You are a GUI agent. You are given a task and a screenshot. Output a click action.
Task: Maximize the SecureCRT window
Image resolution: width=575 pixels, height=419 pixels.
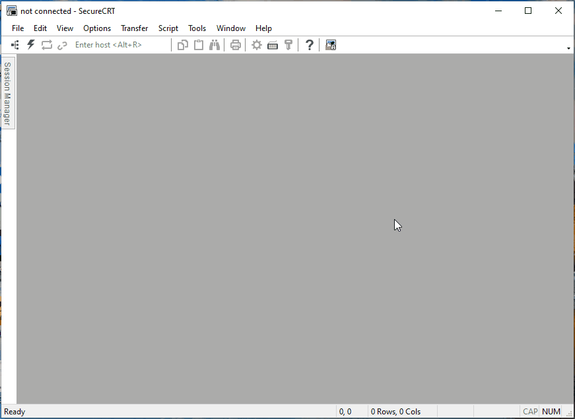pos(528,11)
